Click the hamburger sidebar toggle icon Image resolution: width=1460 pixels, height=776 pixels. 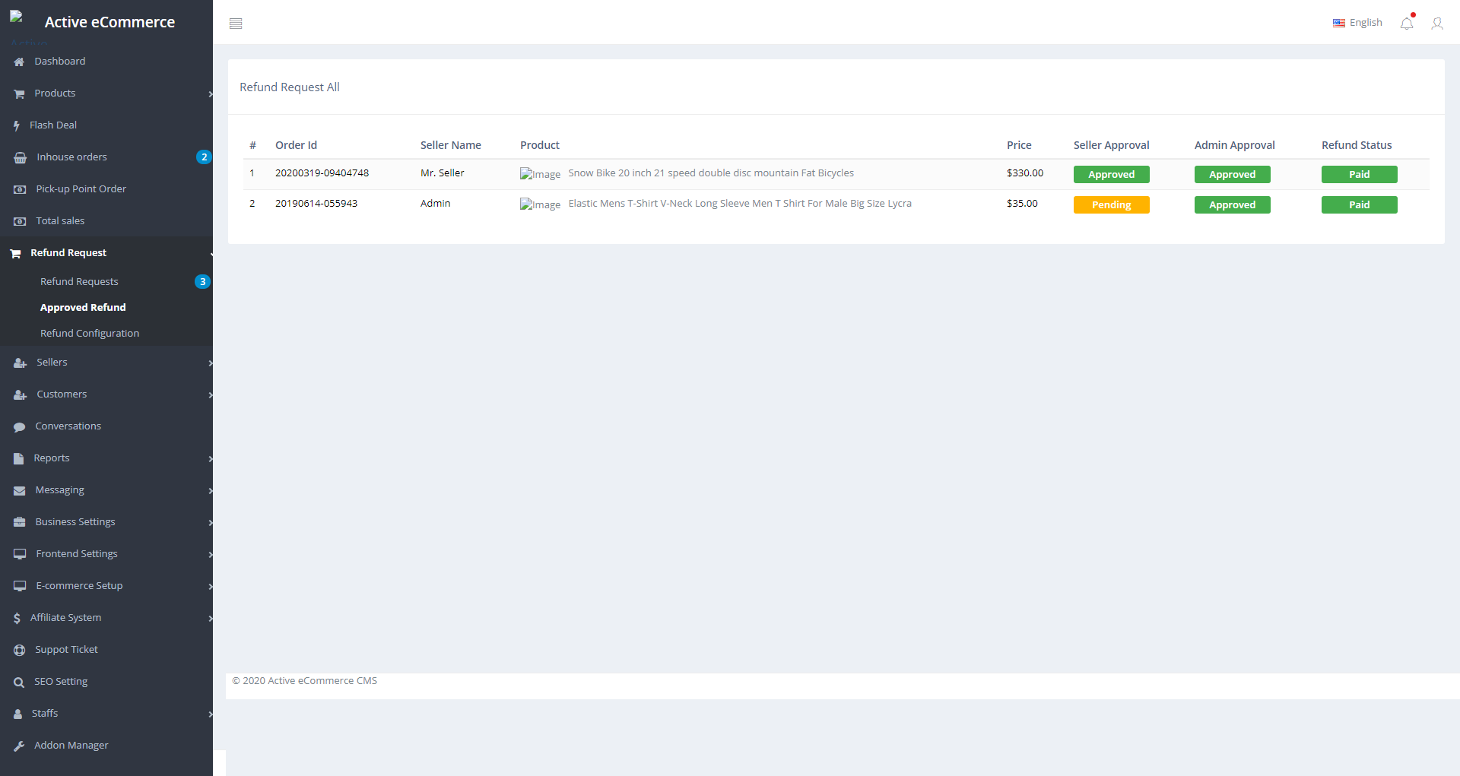tap(236, 24)
